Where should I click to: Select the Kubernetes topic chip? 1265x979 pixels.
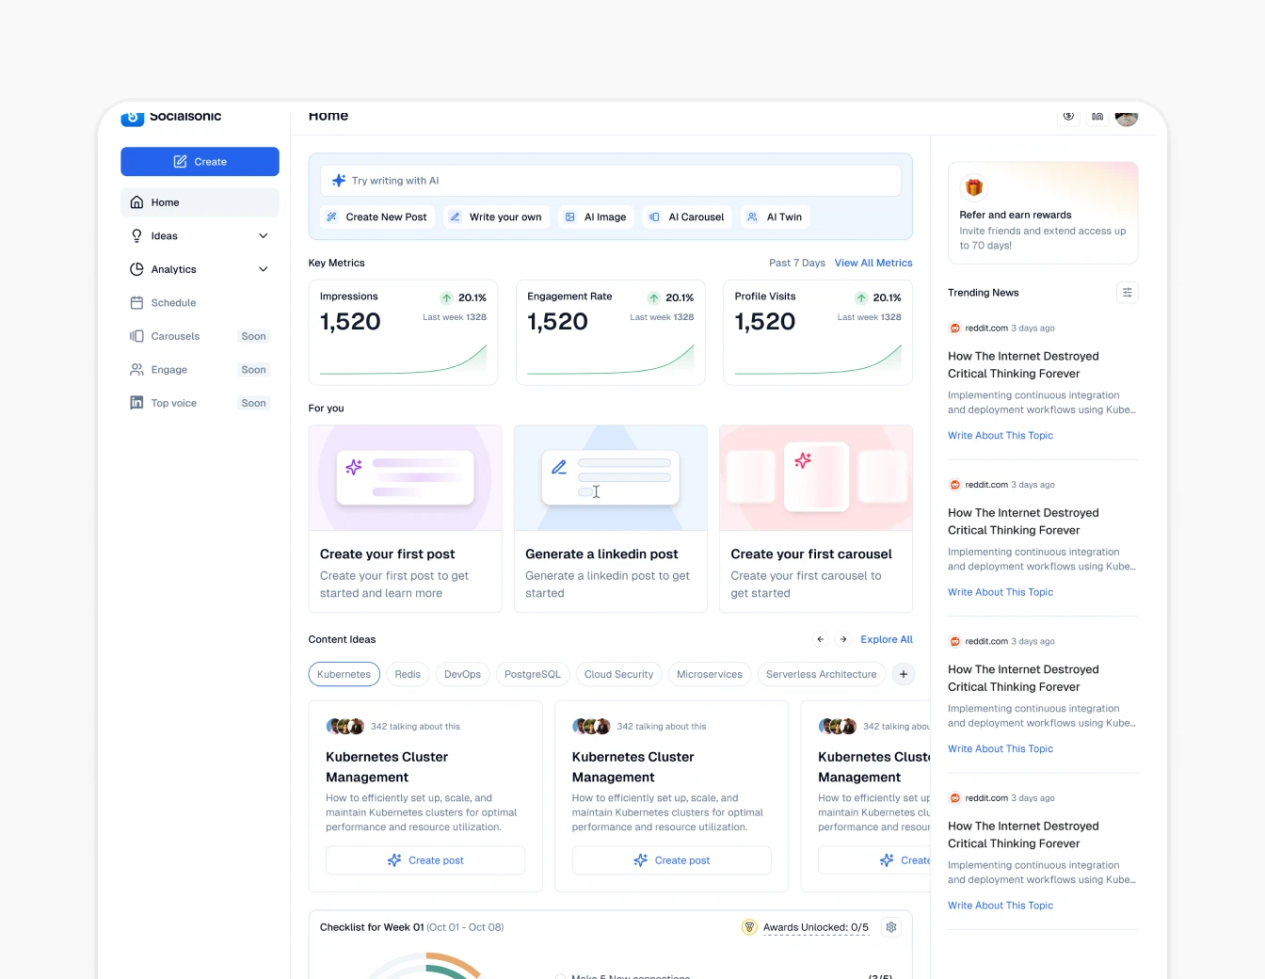coord(344,674)
